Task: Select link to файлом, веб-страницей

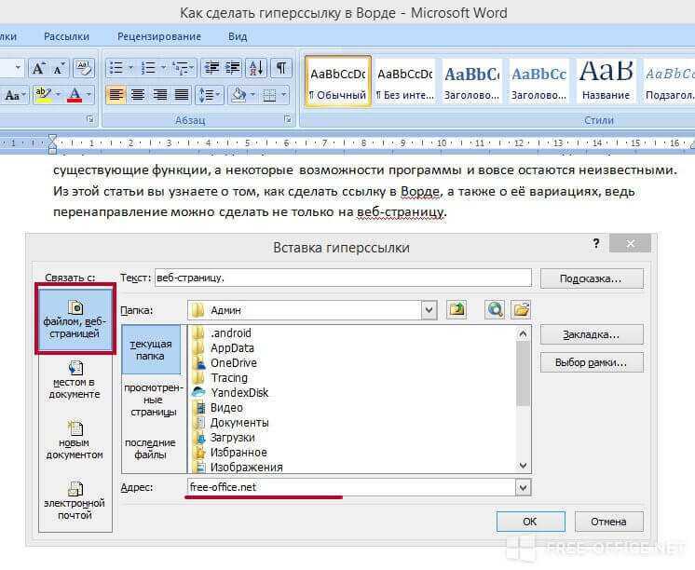Action: coord(75,319)
